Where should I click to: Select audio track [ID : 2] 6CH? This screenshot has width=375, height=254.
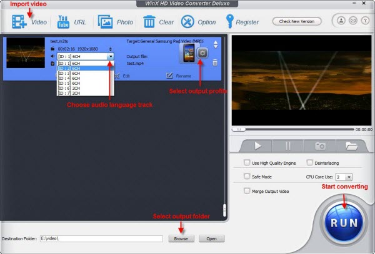(x=85, y=68)
